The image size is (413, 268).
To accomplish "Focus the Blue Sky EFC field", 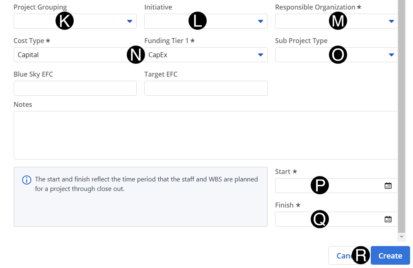I will pos(75,88).
